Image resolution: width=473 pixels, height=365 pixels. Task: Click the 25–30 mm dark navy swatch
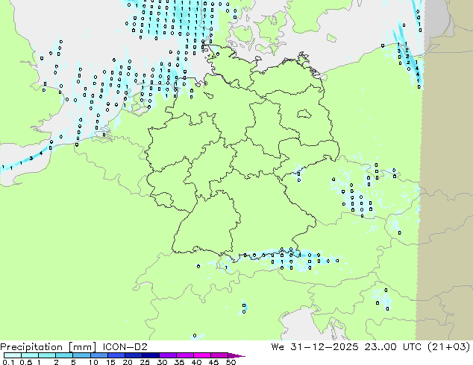(151, 355)
